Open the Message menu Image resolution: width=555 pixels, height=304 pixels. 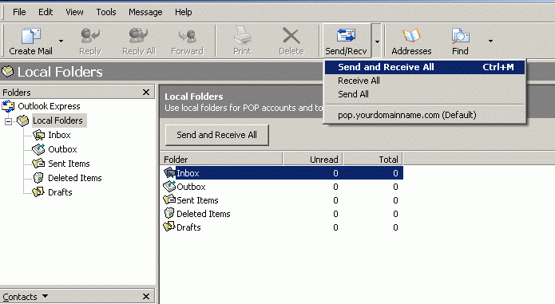point(145,12)
